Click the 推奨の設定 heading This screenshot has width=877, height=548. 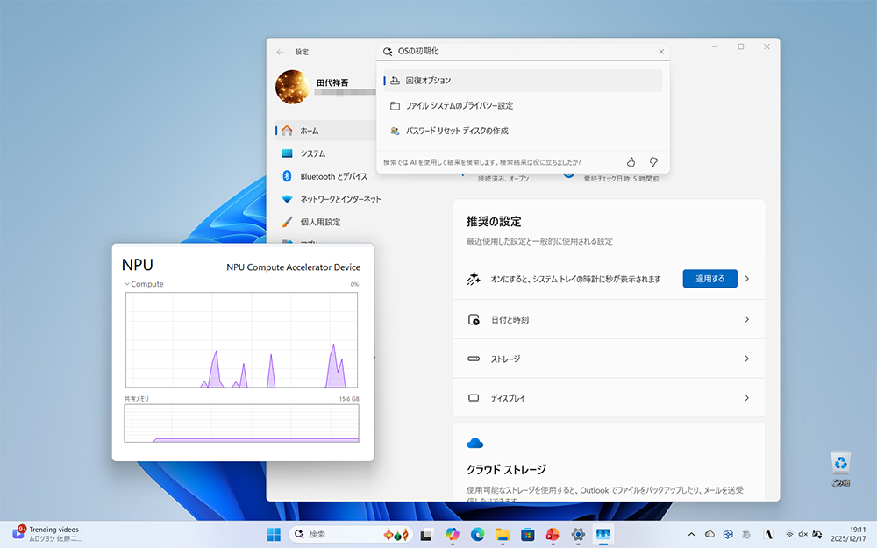(x=494, y=222)
